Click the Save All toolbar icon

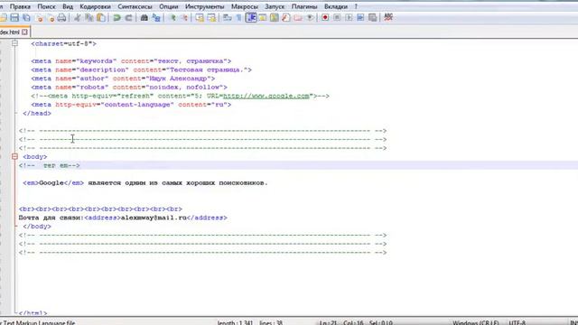[x=26, y=17]
